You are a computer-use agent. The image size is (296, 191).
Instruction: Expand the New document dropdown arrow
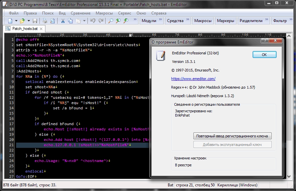[x=16, y=21]
